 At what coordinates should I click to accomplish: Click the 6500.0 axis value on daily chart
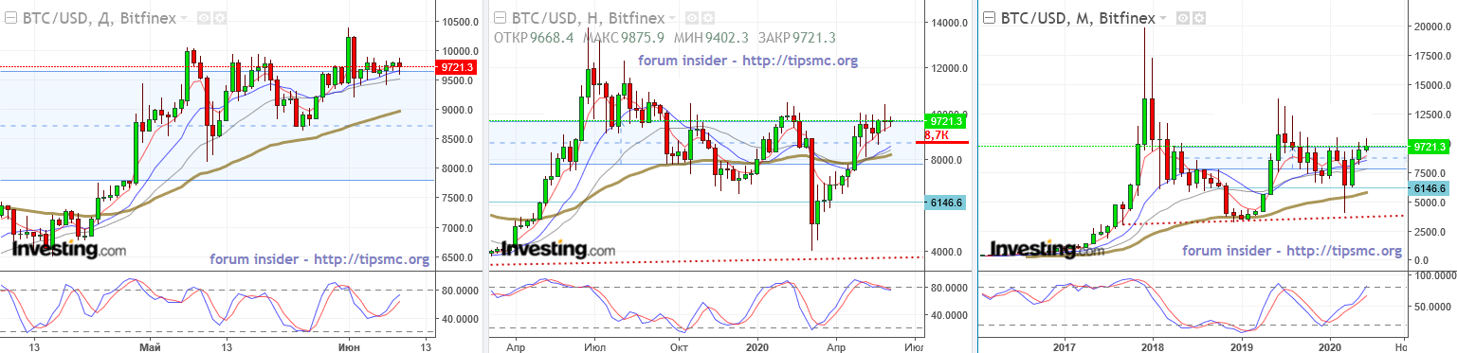[459, 257]
